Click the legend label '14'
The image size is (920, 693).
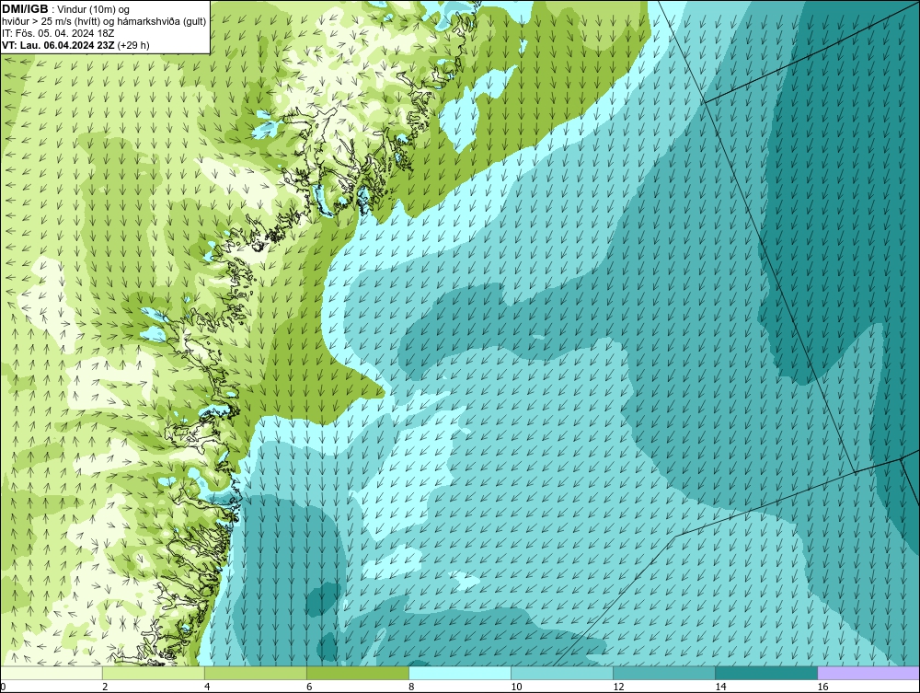click(720, 687)
